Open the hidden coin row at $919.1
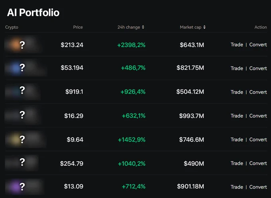 (x=136, y=92)
